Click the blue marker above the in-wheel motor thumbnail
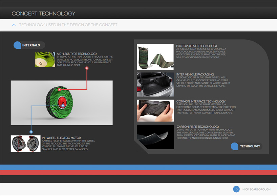This screenshot has width=277, height=196. click(31, 132)
